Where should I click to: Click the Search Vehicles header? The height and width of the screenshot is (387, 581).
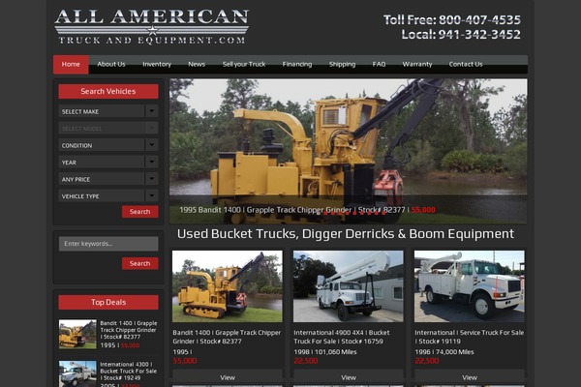[108, 91]
